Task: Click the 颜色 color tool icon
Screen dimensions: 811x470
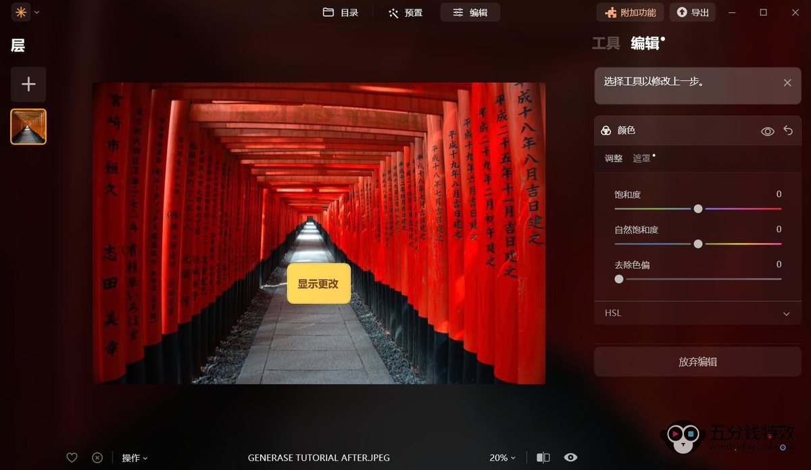Action: coord(606,131)
